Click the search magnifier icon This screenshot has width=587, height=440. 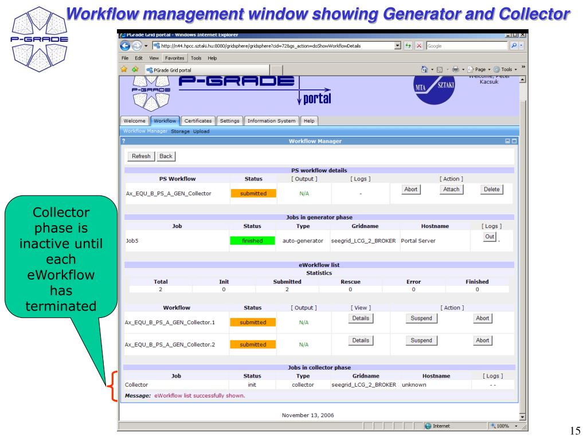(514, 46)
